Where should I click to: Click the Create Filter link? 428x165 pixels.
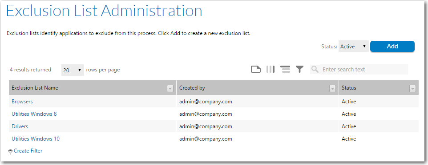coord(28,150)
